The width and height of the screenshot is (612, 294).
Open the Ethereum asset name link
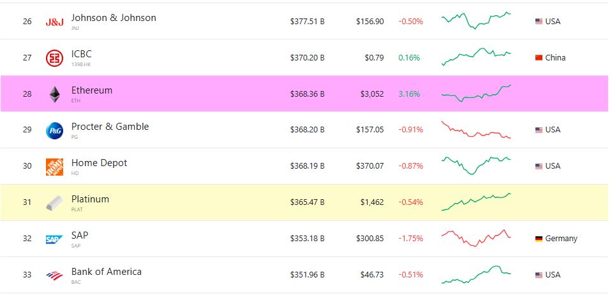click(x=92, y=90)
